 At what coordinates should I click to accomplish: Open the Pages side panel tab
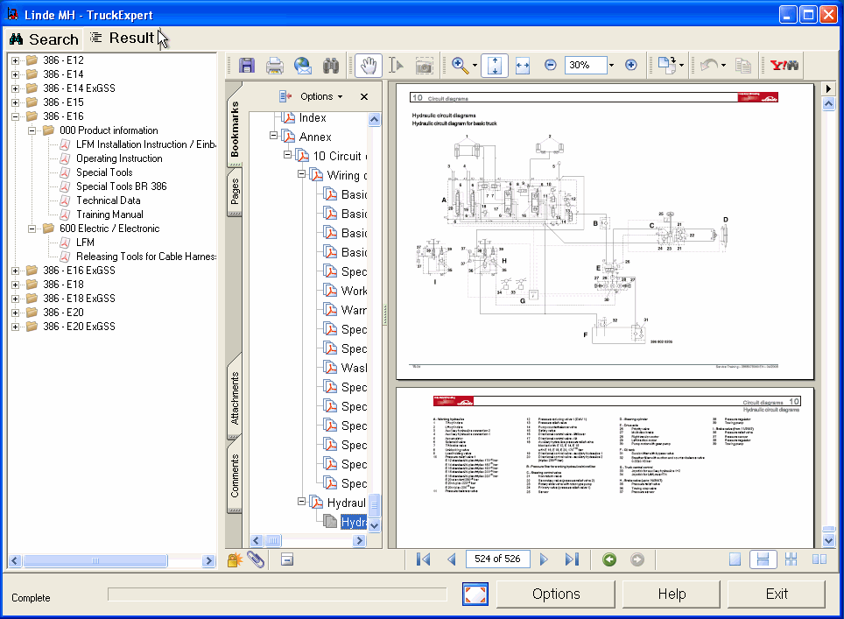235,192
